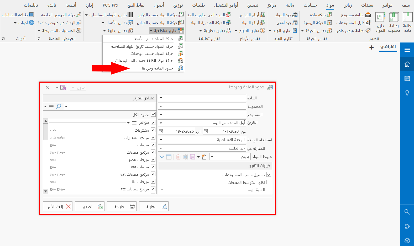Add a new tab with plus
The image size is (414, 246).
coord(371,47)
